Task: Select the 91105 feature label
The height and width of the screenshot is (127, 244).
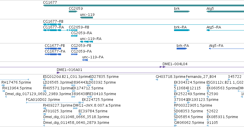Action: pos(212,123)
